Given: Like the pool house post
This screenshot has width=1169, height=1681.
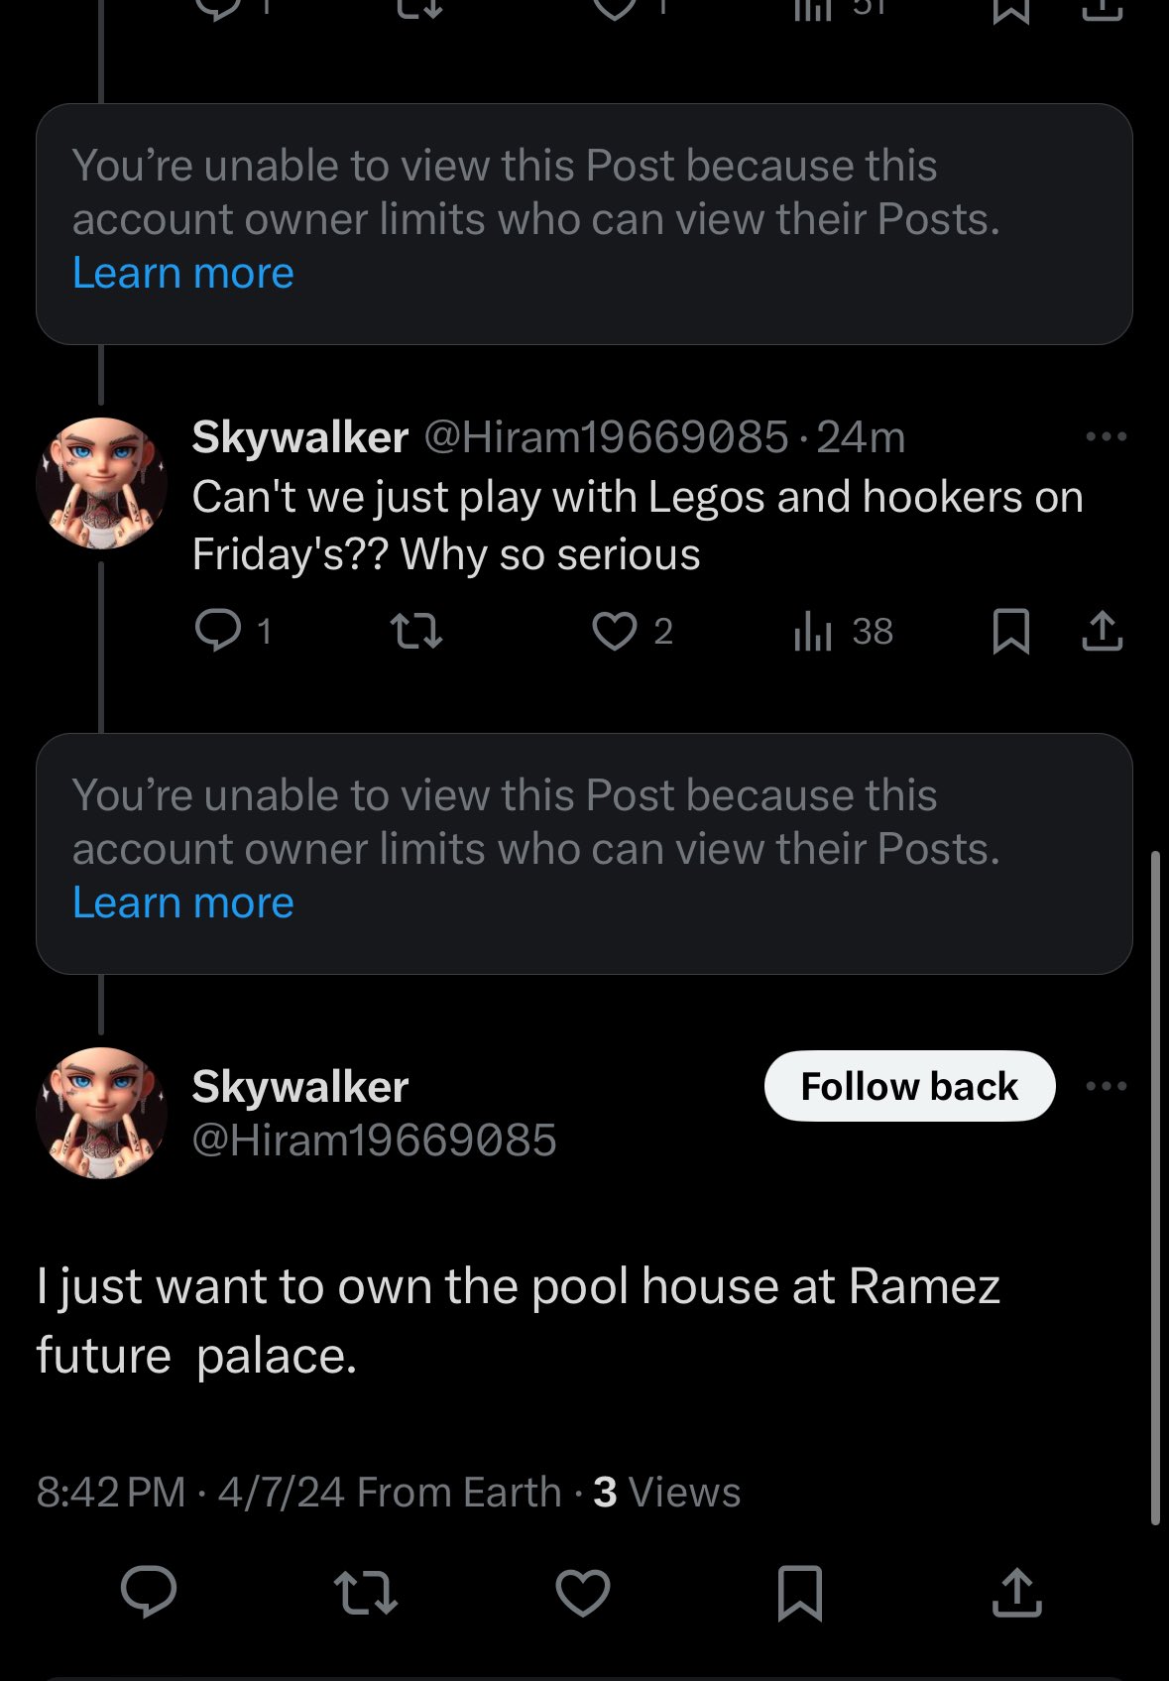Looking at the screenshot, I should pyautogui.click(x=583, y=1592).
